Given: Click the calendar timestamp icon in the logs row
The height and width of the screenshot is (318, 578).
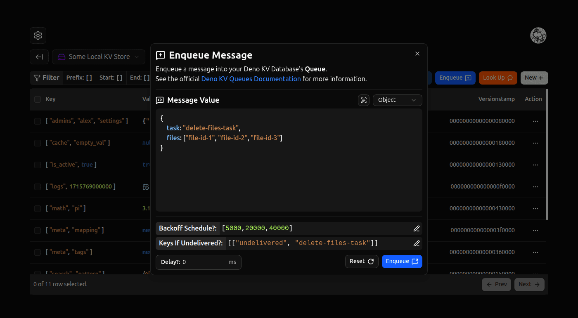Looking at the screenshot, I should coord(146,186).
